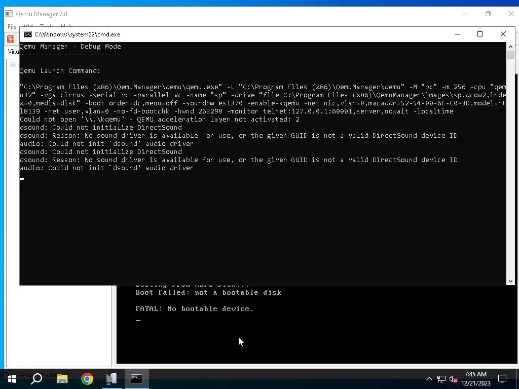519x389 pixels.
Task: Open the network status tray icon
Action: 441,379
